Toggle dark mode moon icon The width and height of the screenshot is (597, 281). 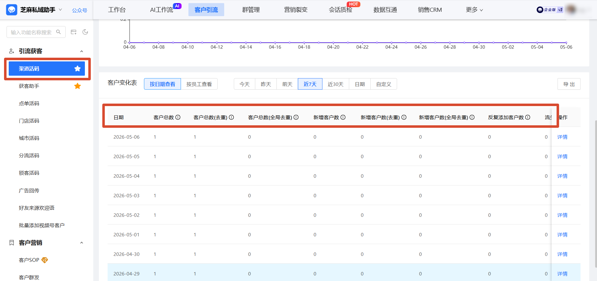85,32
